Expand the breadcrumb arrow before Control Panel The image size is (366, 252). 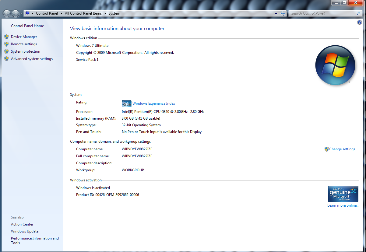(33, 13)
